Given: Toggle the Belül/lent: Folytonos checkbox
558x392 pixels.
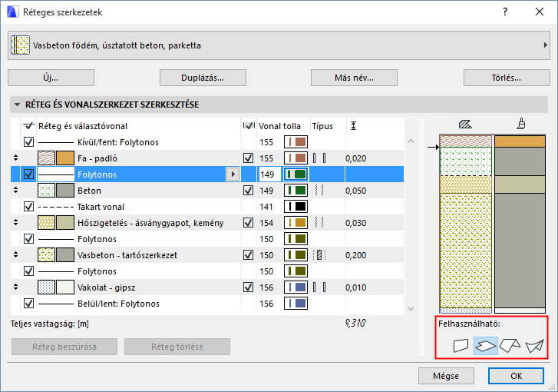Looking at the screenshot, I should click(x=29, y=304).
